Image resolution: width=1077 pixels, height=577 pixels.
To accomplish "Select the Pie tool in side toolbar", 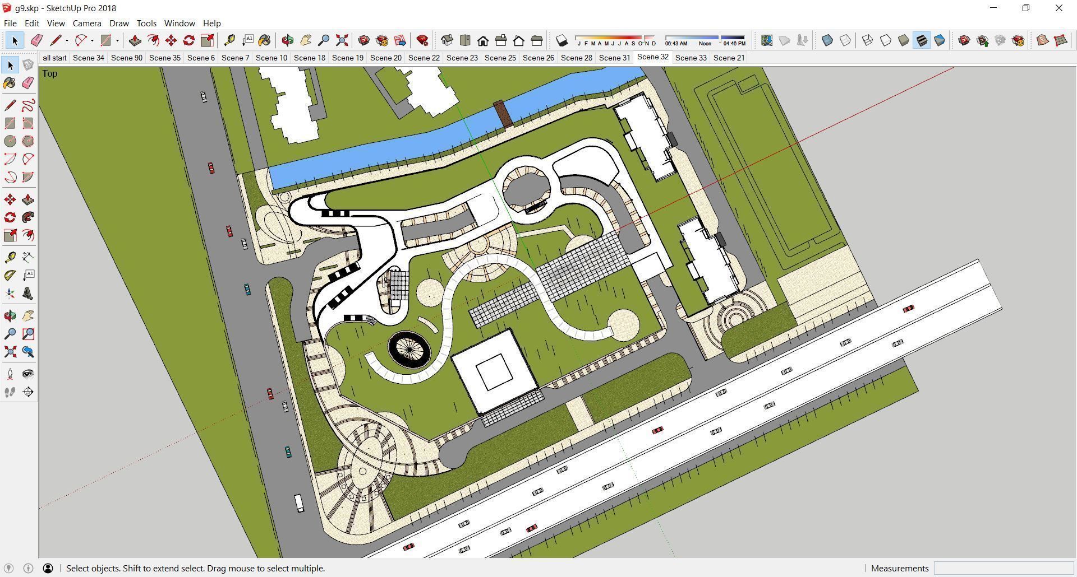I will [x=28, y=177].
